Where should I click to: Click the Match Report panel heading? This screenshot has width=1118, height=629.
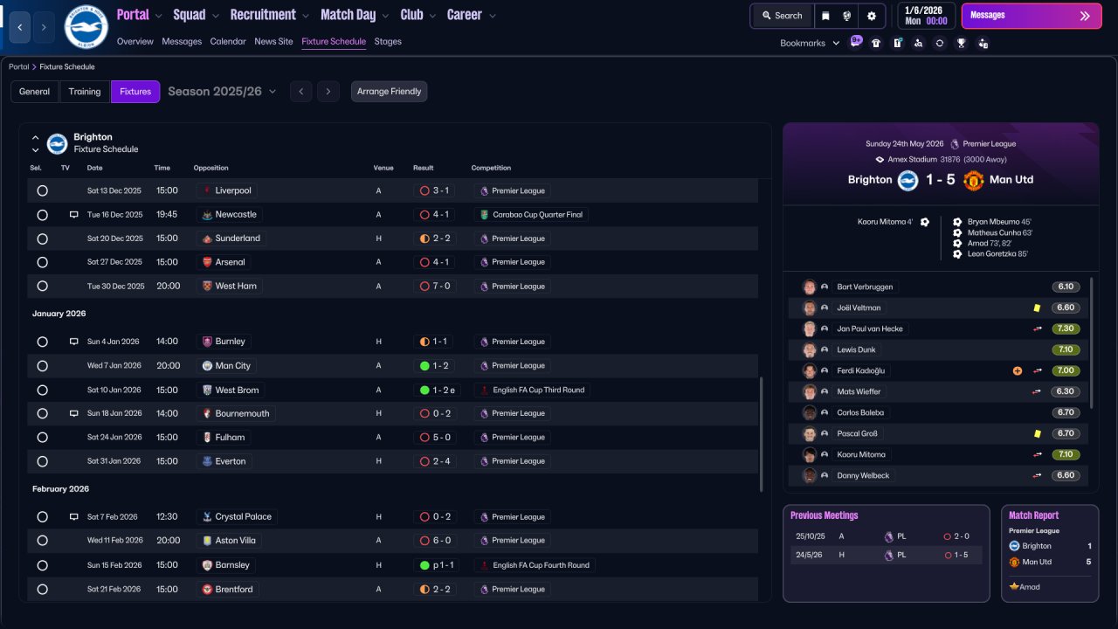coord(1033,515)
